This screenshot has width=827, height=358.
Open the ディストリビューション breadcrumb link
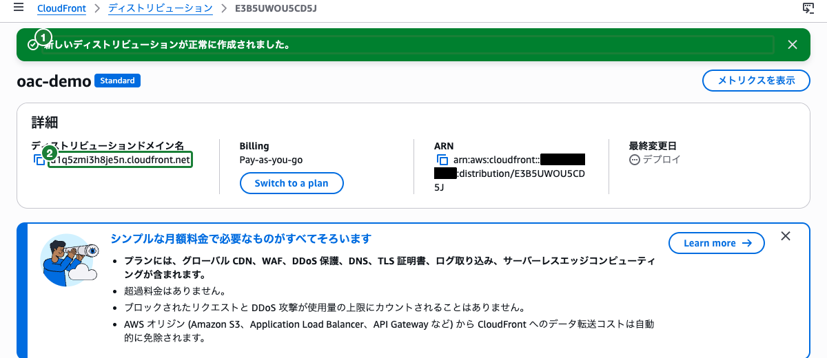pyautogui.click(x=161, y=8)
